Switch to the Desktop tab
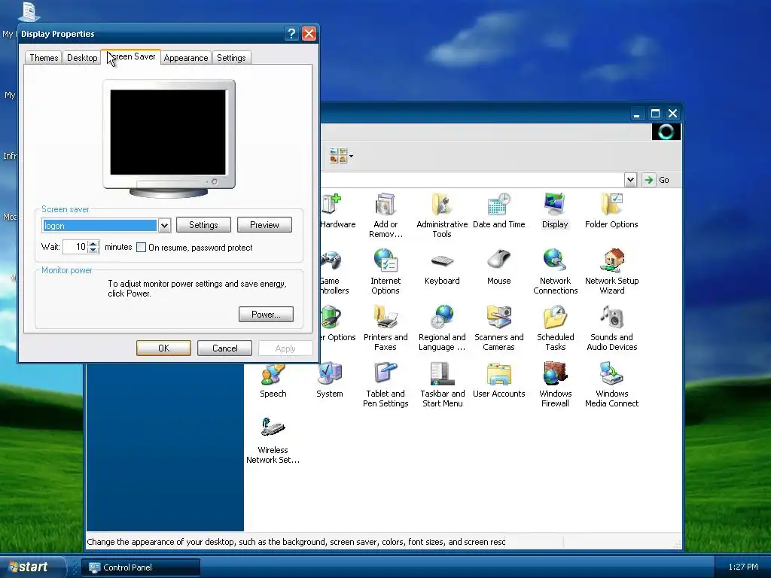The image size is (771, 578). [x=82, y=58]
